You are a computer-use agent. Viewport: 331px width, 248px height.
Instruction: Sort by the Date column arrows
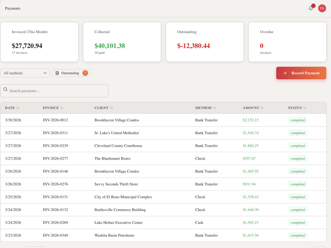(x=18, y=108)
